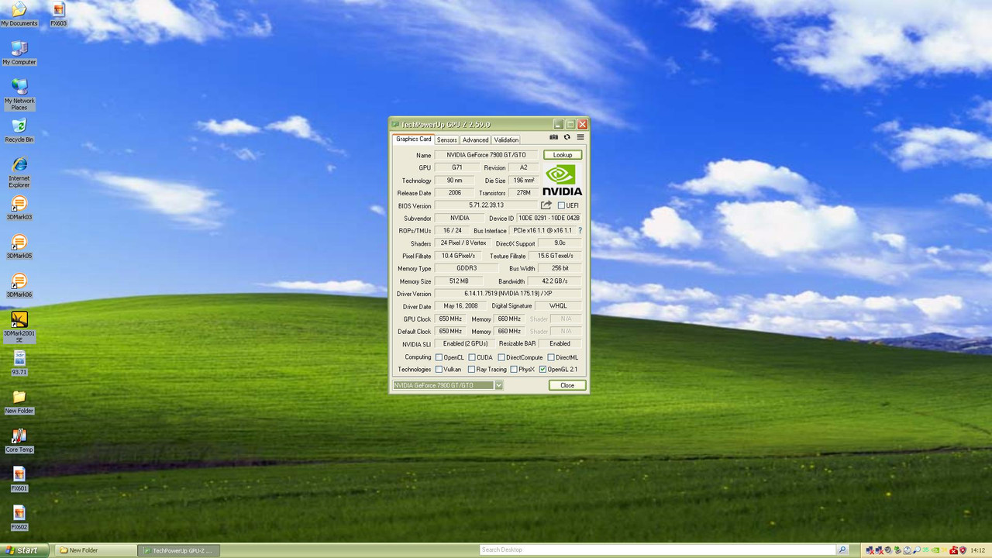Click the red security shield tray icon

(x=963, y=550)
